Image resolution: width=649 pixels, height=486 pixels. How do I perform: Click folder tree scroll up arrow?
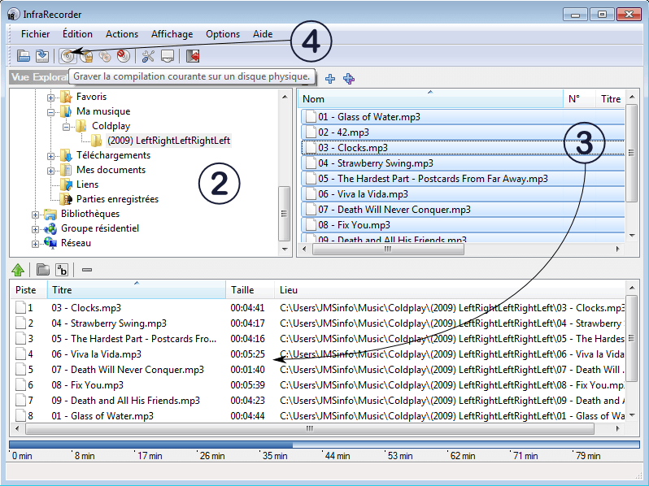285,97
